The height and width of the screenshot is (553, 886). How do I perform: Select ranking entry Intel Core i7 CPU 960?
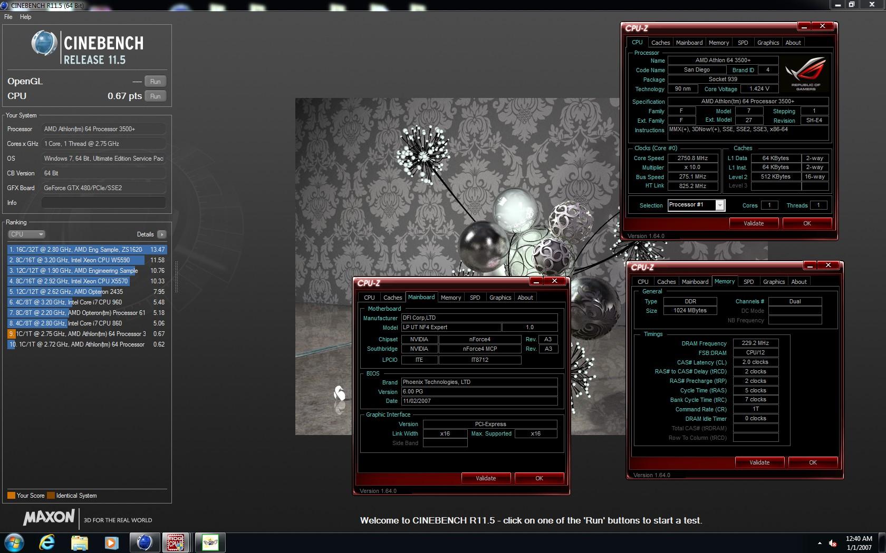87,302
